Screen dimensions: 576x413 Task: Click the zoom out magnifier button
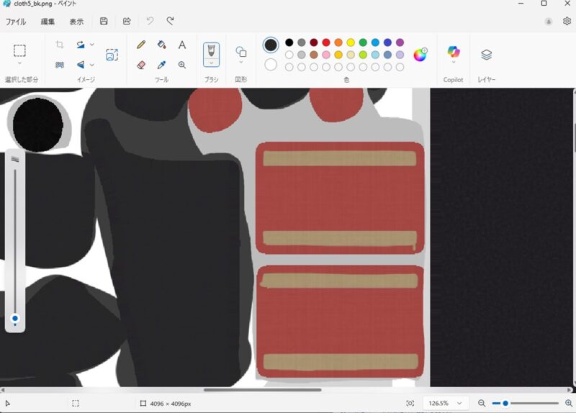click(482, 404)
